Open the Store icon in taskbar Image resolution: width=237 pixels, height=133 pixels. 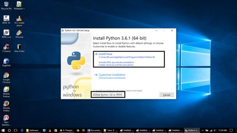55,130
